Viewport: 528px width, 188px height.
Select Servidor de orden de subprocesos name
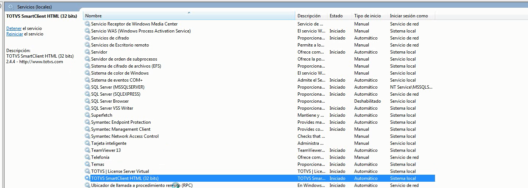(124, 59)
